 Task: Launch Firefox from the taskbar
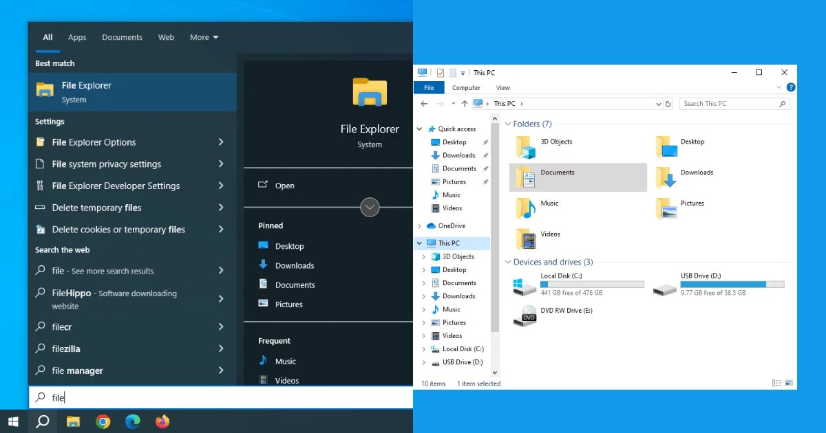coord(162,422)
